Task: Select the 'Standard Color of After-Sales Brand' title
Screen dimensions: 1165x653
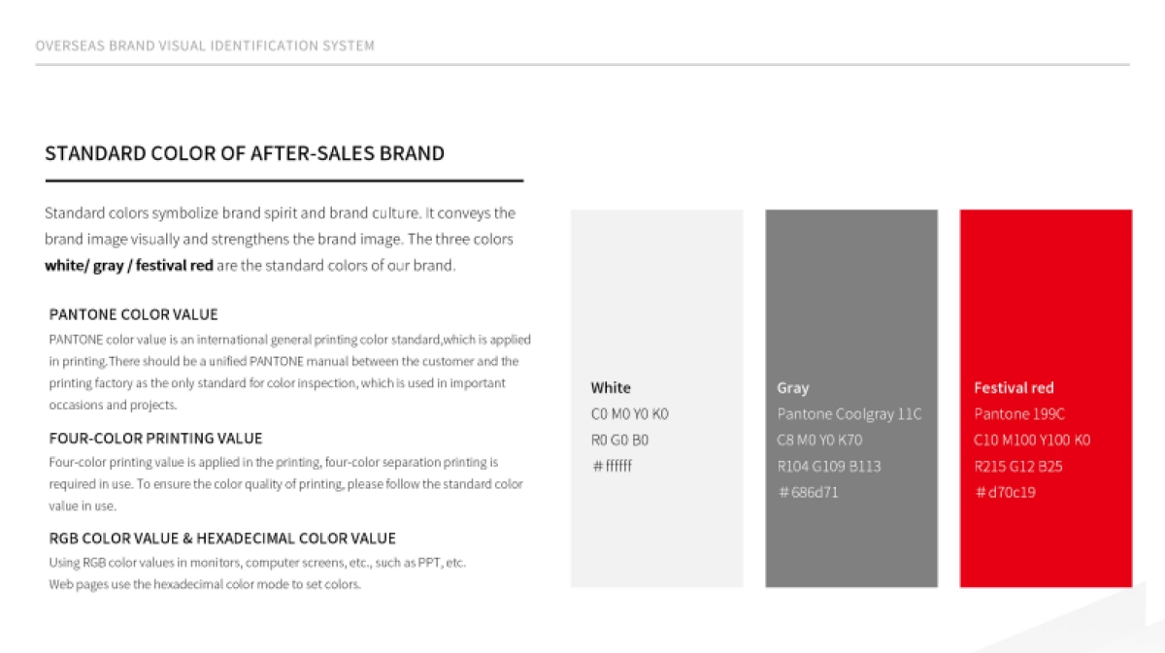Action: point(245,153)
